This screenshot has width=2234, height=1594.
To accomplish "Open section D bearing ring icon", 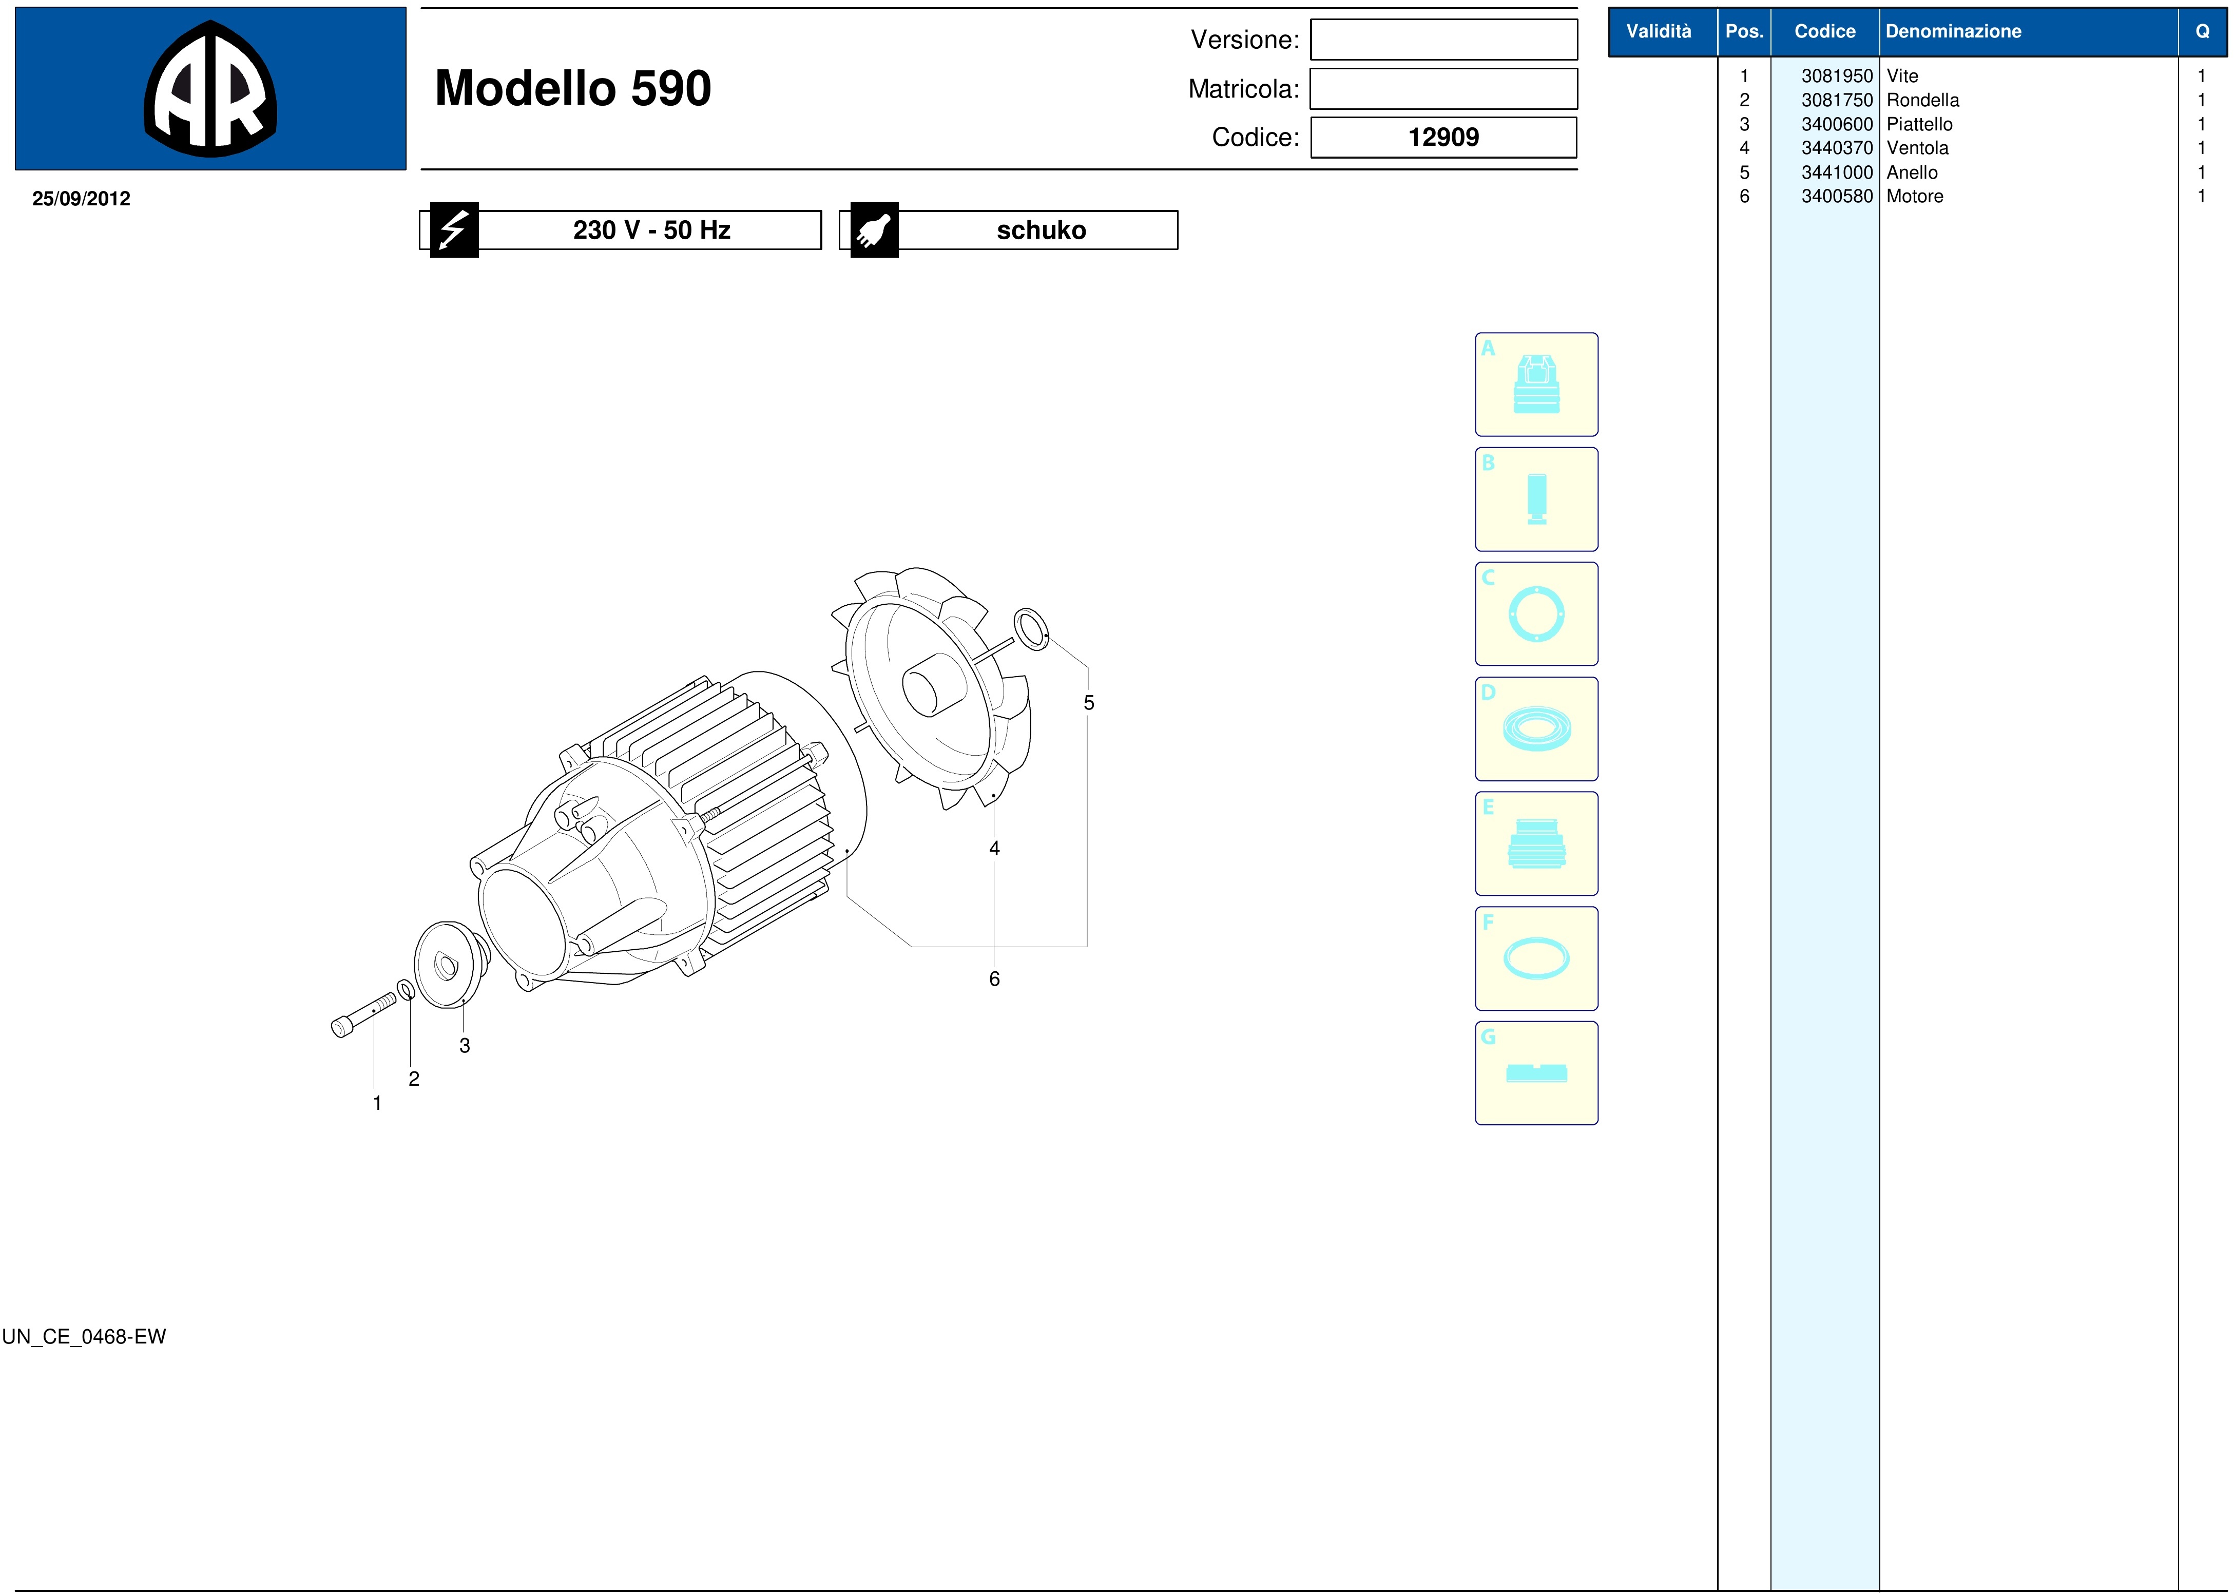I will click(x=1536, y=729).
